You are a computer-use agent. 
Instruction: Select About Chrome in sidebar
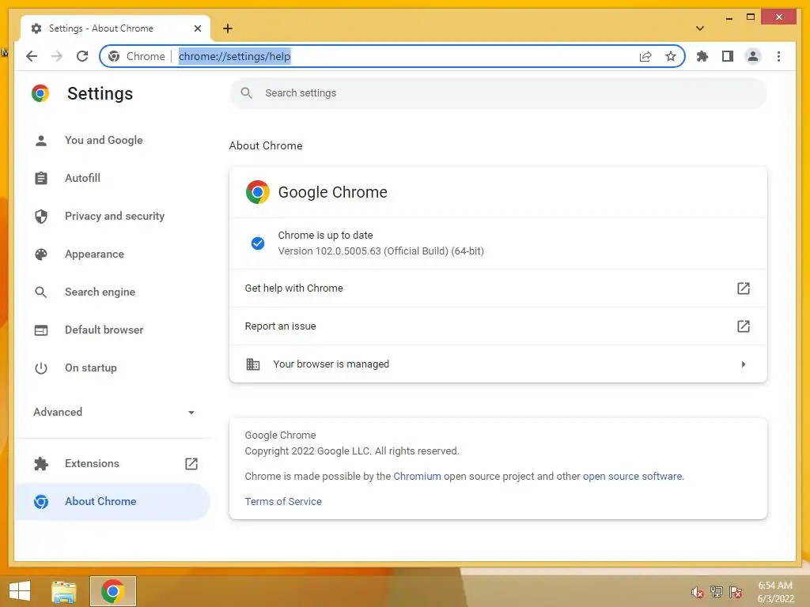point(112,501)
